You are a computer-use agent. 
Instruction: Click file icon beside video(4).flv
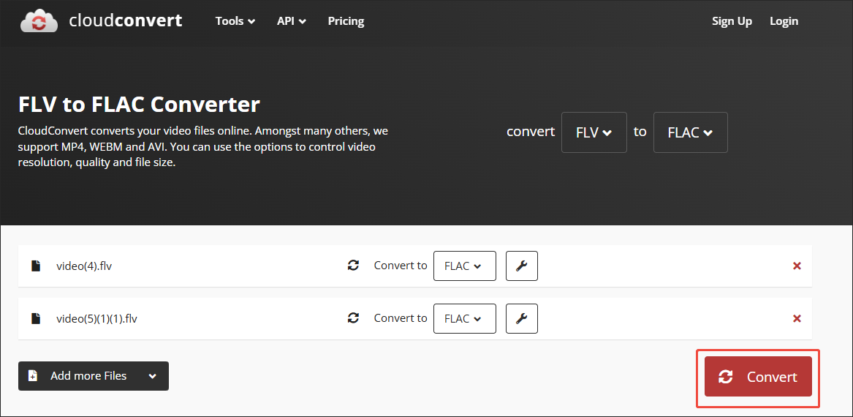(36, 266)
